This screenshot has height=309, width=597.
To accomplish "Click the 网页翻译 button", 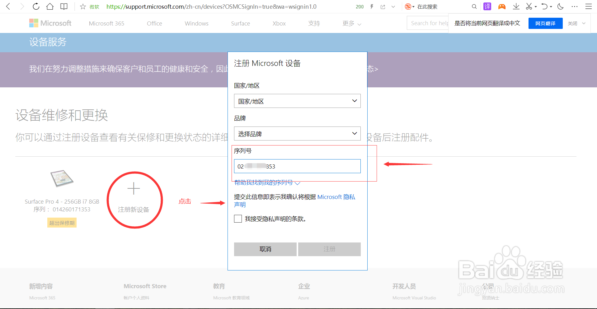I will (545, 23).
